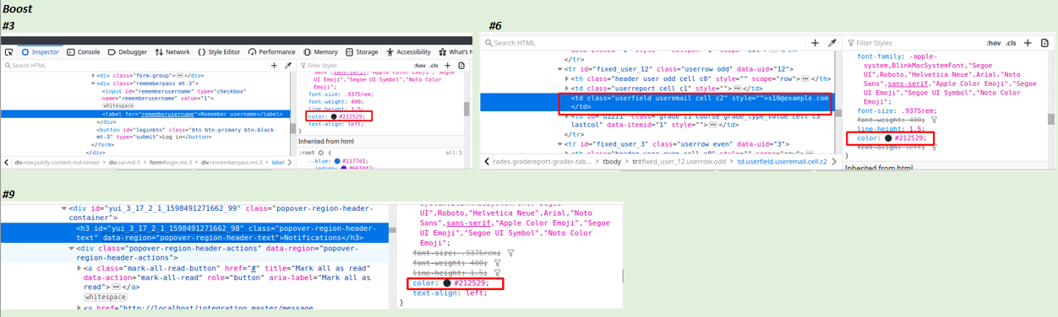Switch to the Console tab in screenshot #3
1058x317 pixels.
[x=83, y=52]
